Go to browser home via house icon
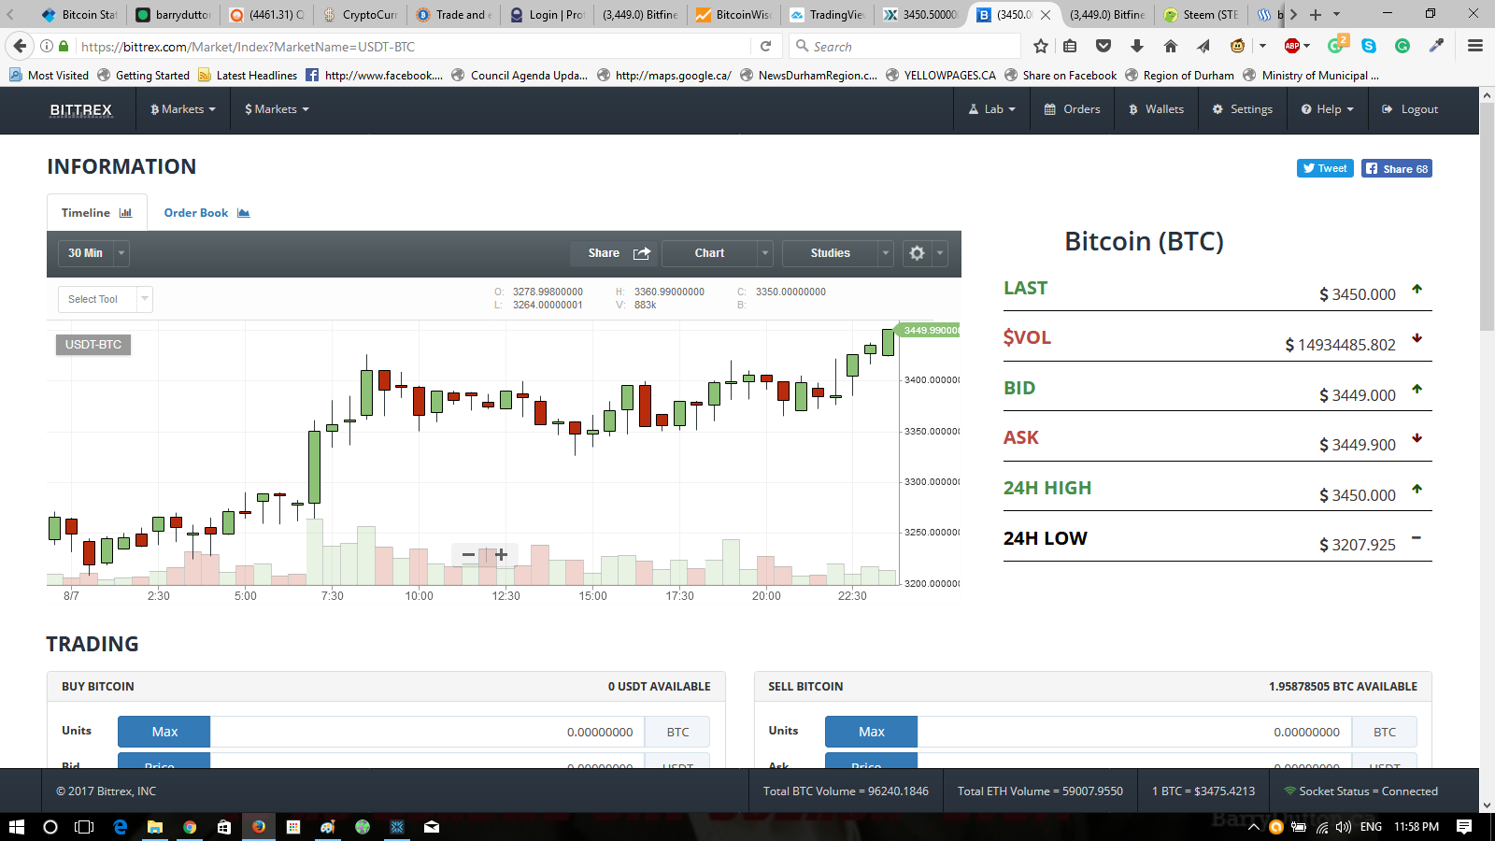 coord(1170,46)
